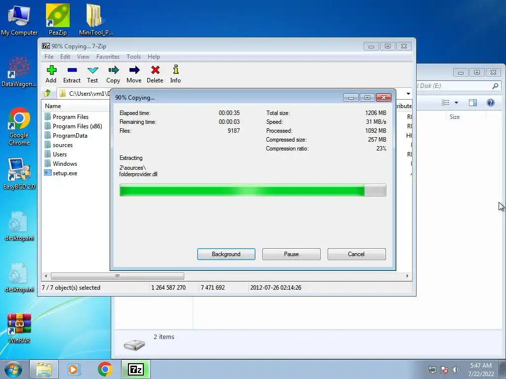The height and width of the screenshot is (379, 506).
Task: Open the Tools menu
Action: tap(133, 57)
